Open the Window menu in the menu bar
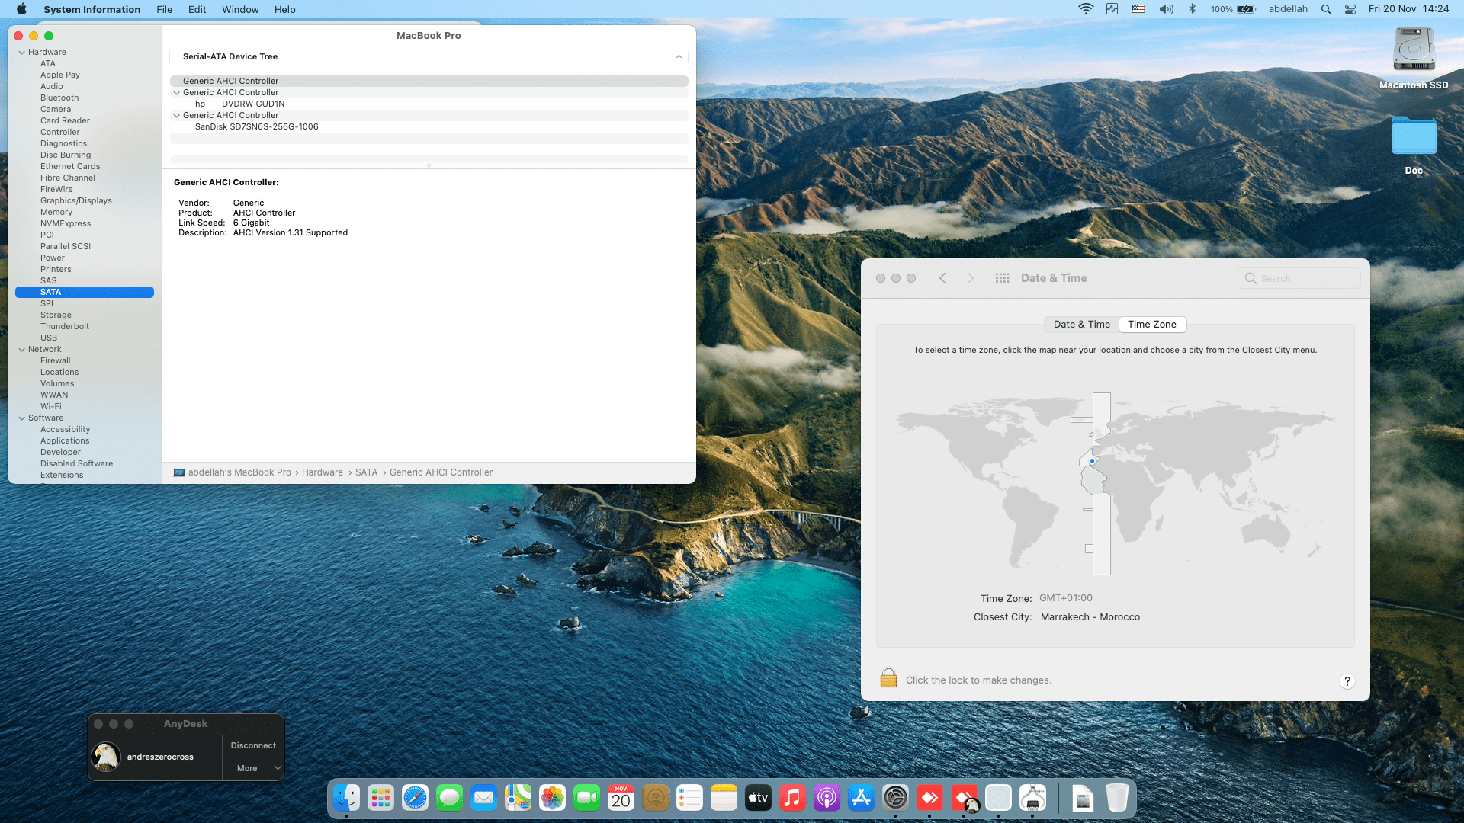This screenshot has height=823, width=1464. click(240, 9)
